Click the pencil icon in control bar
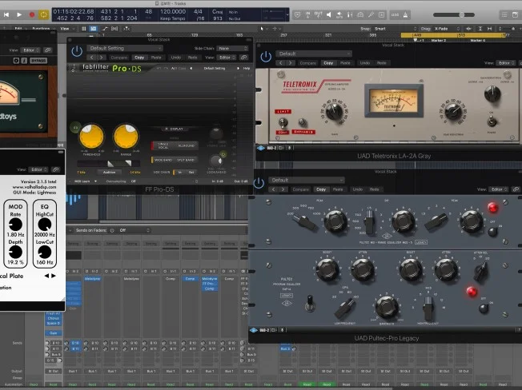Viewport: 522px width, 390px height. [x=371, y=14]
